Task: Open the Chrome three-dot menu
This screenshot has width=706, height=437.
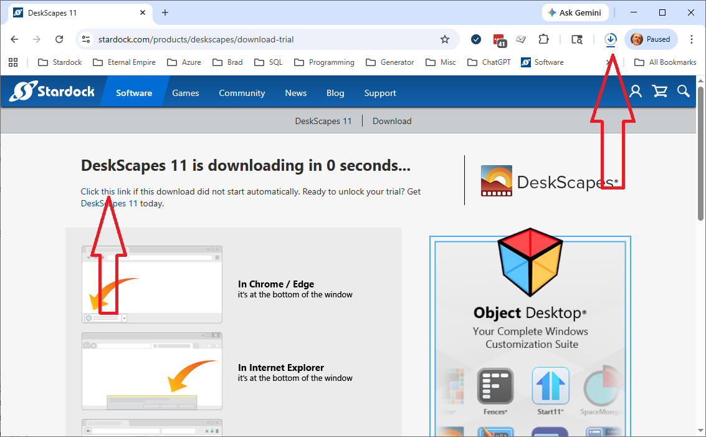Action: point(692,39)
